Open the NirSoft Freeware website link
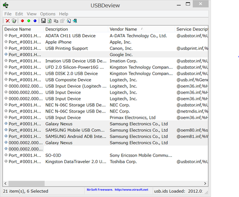 (118, 190)
